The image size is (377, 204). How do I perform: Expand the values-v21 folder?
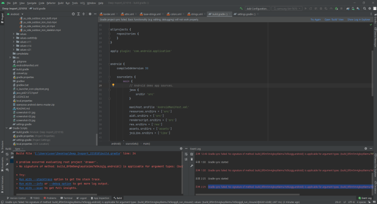coord(14,50)
